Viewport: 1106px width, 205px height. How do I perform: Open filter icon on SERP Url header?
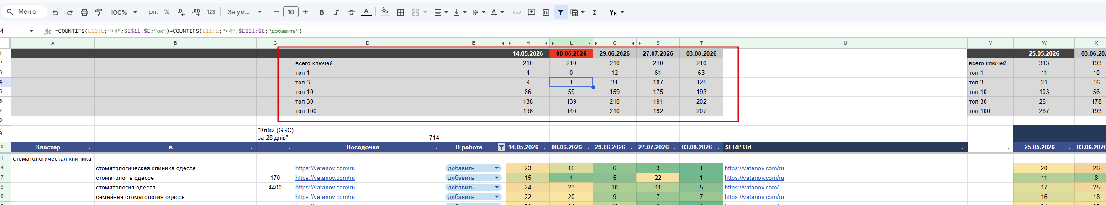[962, 147]
